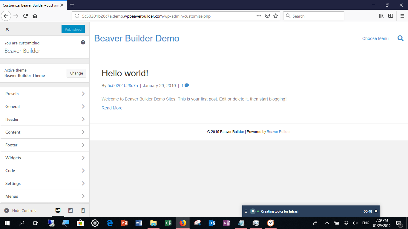Click inside the browser address bar

(164, 16)
